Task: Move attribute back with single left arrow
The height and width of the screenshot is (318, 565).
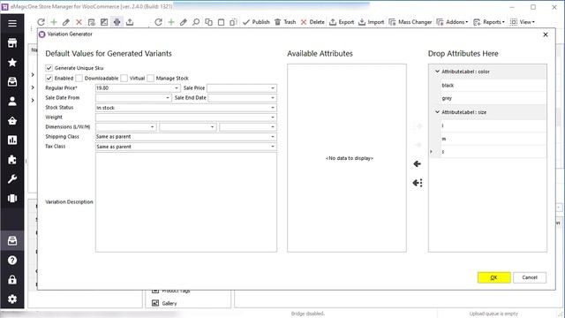Action: 418,164
